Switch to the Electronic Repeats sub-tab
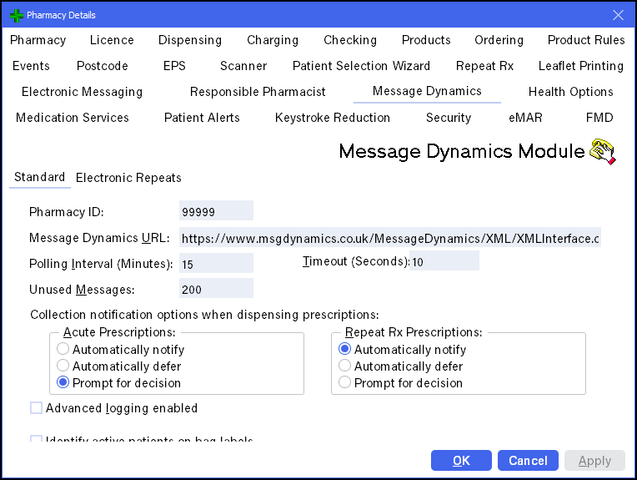This screenshot has height=480, width=637. pyautogui.click(x=128, y=178)
